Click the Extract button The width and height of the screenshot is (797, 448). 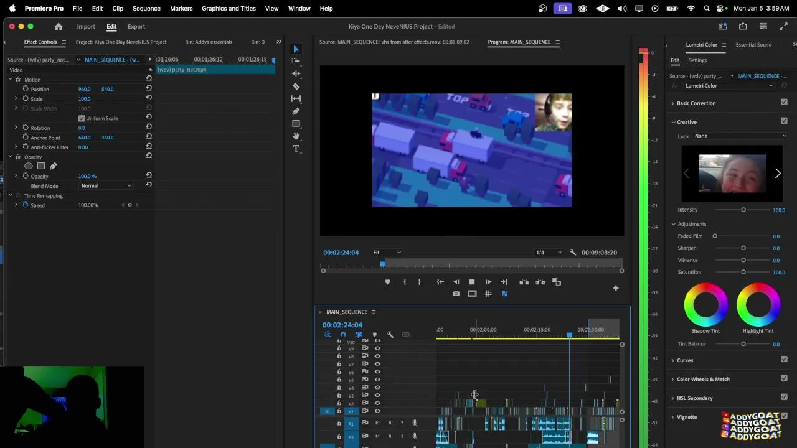[x=540, y=282]
